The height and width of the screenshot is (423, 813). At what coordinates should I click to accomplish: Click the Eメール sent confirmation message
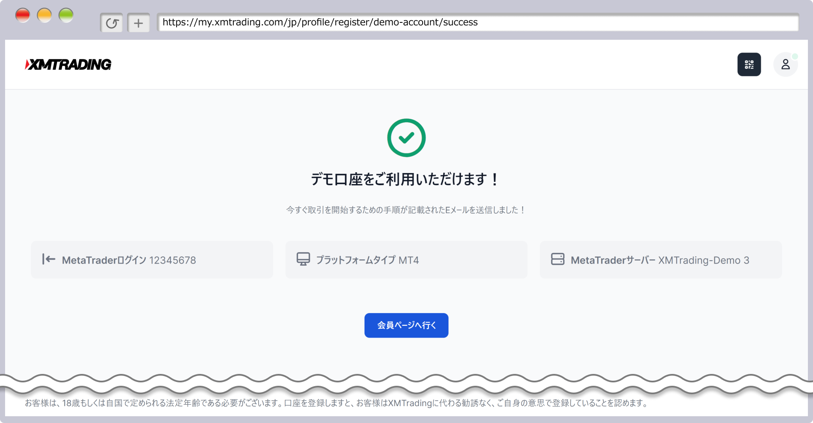[x=406, y=210]
